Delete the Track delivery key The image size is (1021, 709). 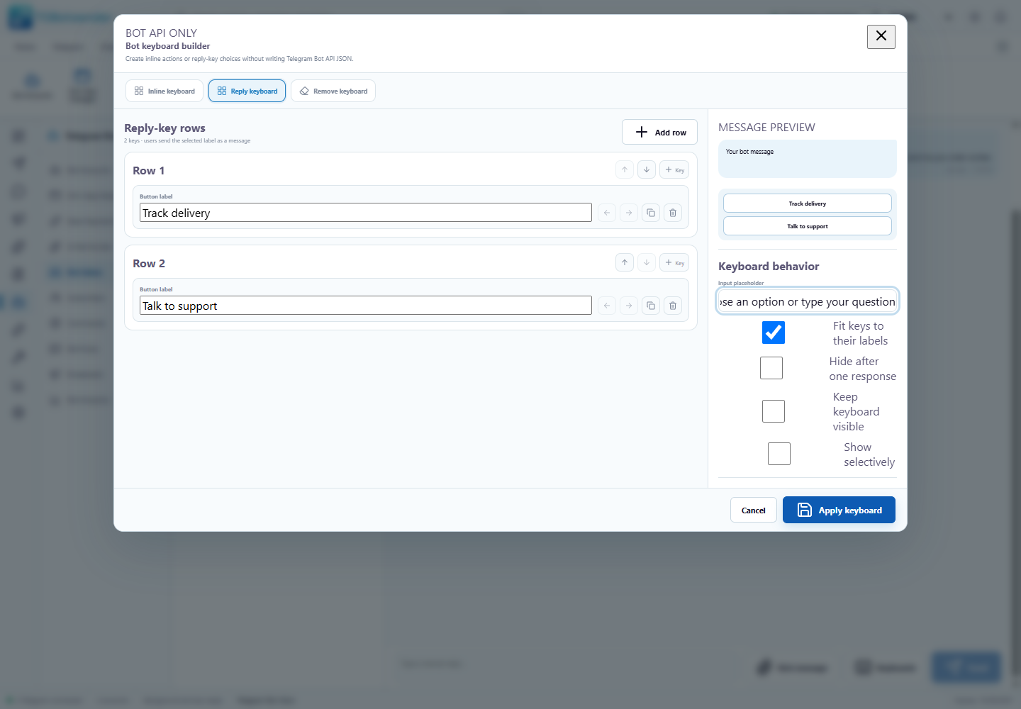point(673,213)
